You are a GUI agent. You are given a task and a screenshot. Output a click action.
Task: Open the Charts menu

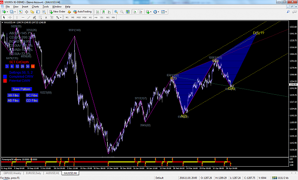pyautogui.click(x=35, y=7)
